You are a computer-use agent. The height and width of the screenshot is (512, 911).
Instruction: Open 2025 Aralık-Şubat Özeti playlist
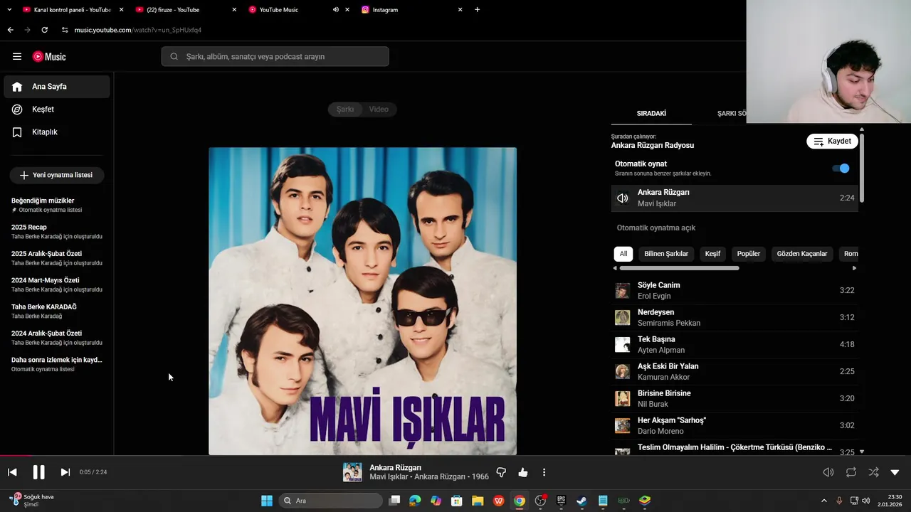57,258
